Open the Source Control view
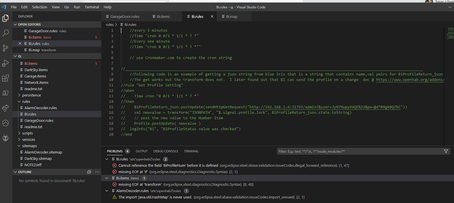This screenshot has width=454, height=203. (5, 48)
